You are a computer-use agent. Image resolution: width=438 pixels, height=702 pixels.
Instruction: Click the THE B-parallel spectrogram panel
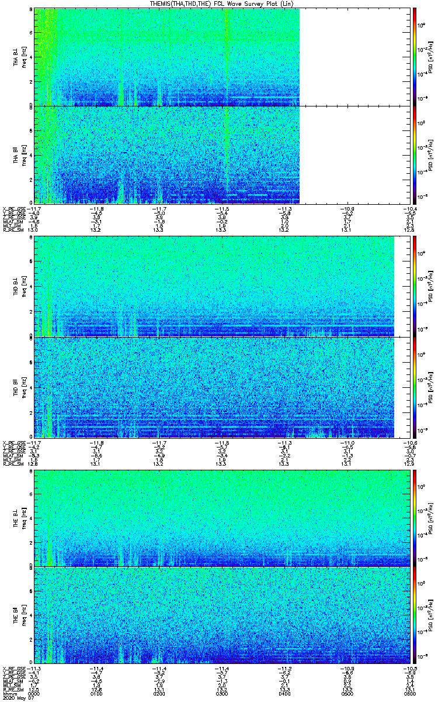[x=222, y=615]
